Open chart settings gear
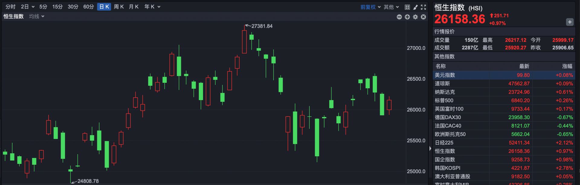The height and width of the screenshot is (185, 580). (x=415, y=17)
